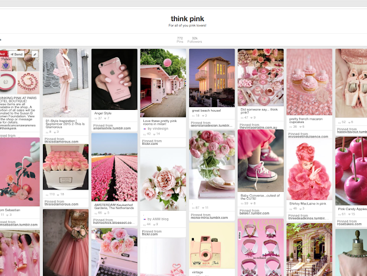Visit the bete67.tumblr.com source link
The image size is (367, 276).
pos(254,214)
